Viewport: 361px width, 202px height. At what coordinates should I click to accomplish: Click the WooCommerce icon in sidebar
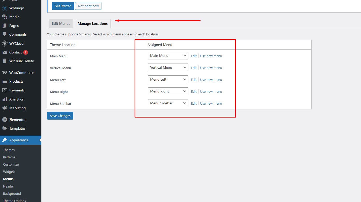[4, 73]
